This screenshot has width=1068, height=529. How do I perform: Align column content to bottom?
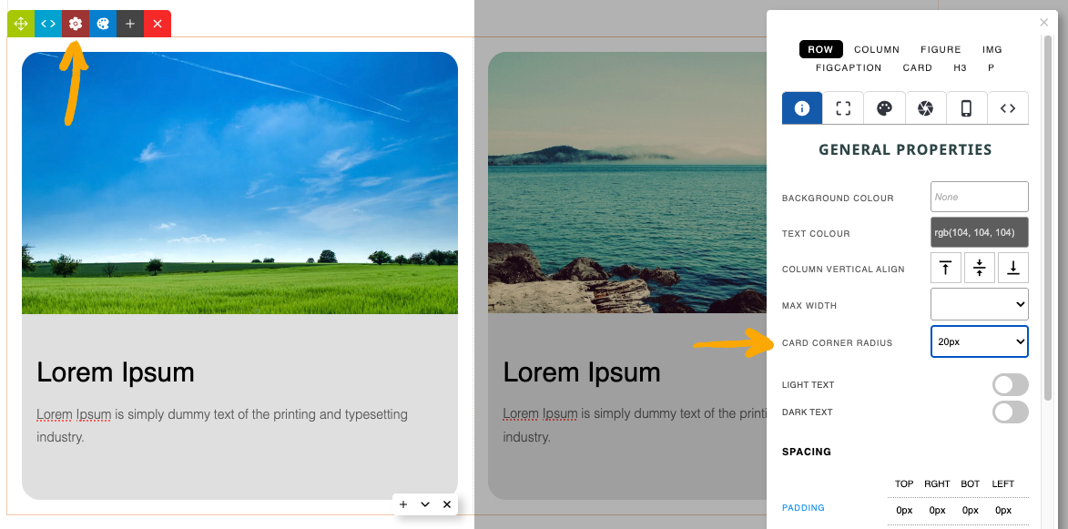click(1012, 269)
